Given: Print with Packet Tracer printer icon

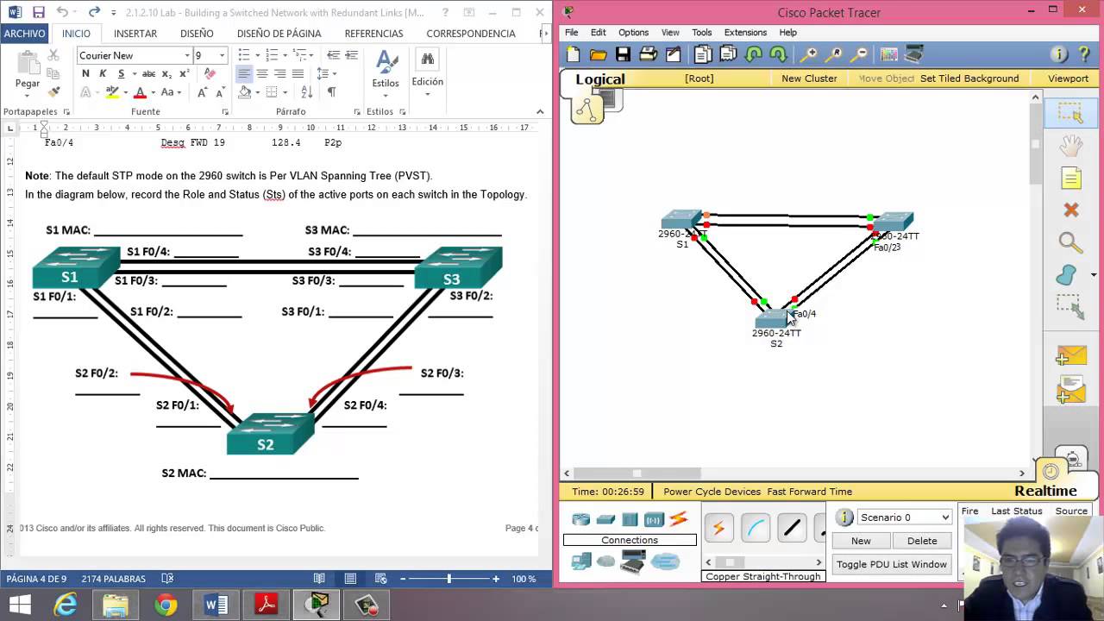Looking at the screenshot, I should click(x=648, y=54).
